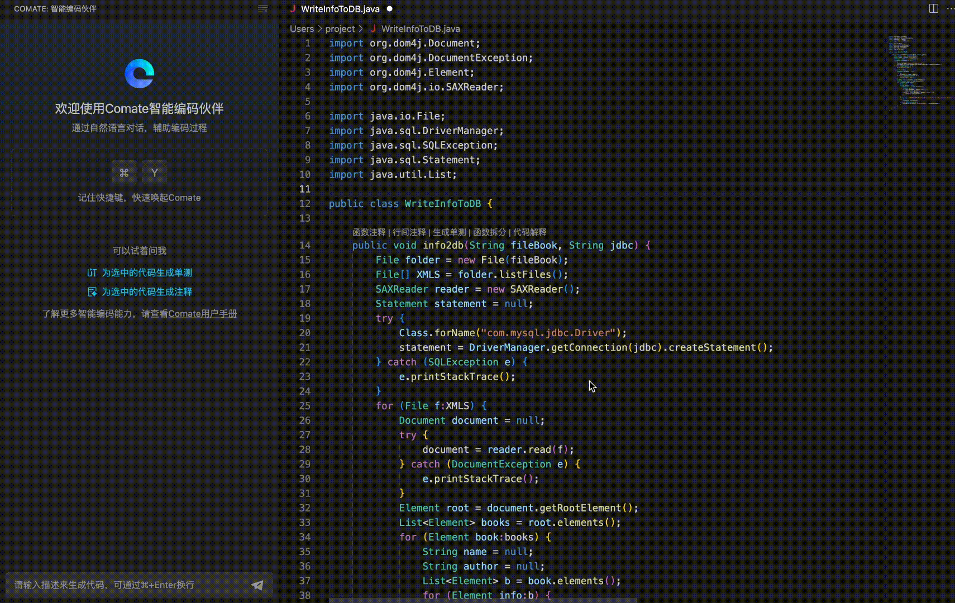Image resolution: width=955 pixels, height=603 pixels.
Task: Open the Comate用户手册 link
Action: pyautogui.click(x=203, y=314)
